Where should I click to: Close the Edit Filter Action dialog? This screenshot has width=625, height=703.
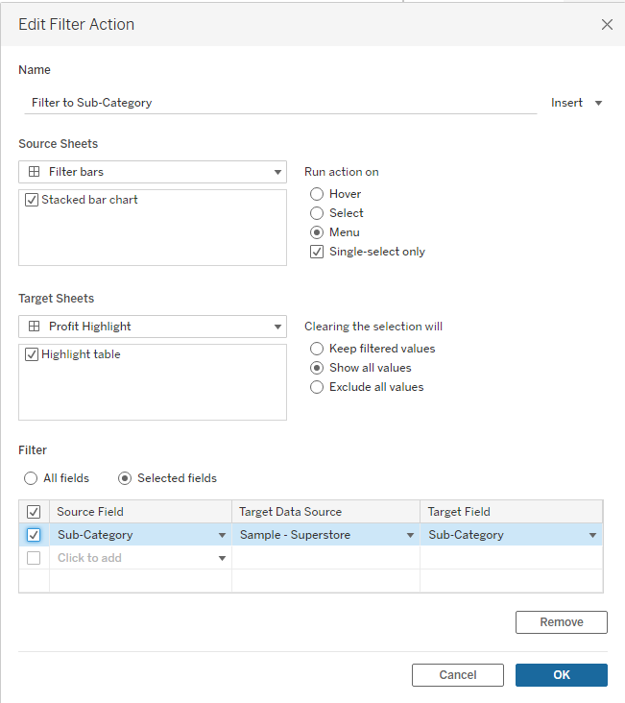[x=607, y=25]
